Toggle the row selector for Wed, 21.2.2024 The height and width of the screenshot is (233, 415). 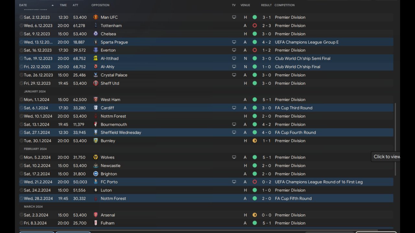point(21,182)
